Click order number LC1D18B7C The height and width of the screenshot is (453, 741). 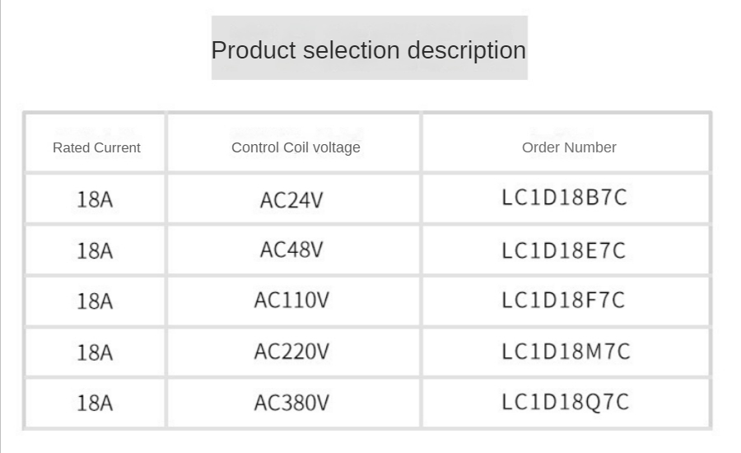tap(565, 198)
